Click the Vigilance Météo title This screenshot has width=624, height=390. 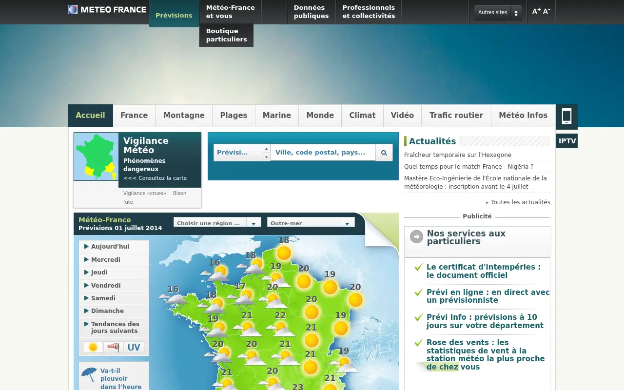tap(146, 145)
